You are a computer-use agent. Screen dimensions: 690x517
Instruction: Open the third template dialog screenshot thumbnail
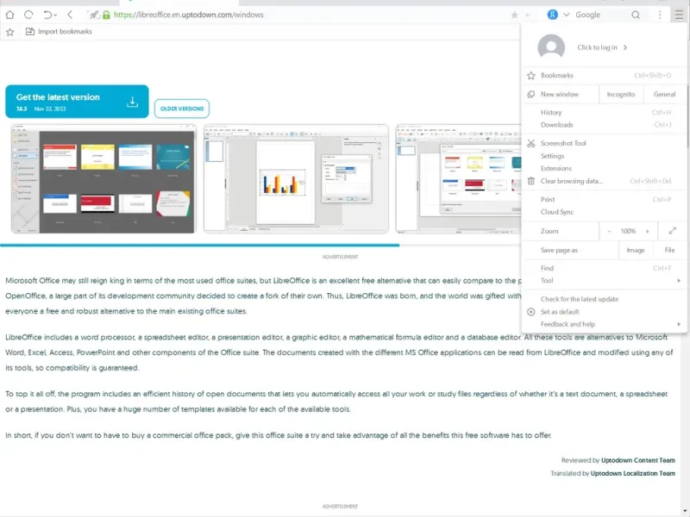point(458,178)
